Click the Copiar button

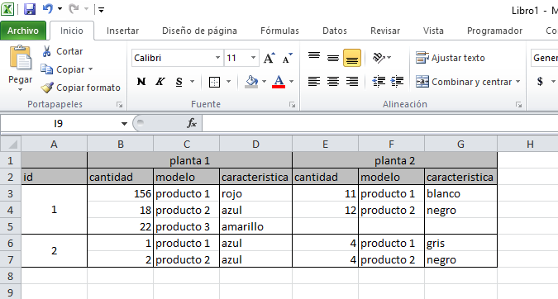point(63,69)
